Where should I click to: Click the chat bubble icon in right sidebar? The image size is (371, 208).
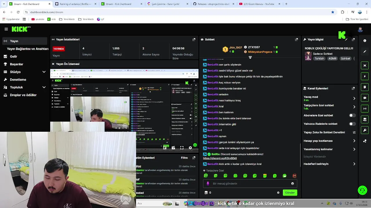click(365, 98)
